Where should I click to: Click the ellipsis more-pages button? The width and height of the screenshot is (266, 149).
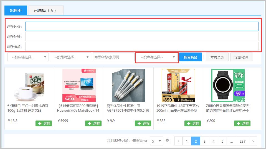231,141
